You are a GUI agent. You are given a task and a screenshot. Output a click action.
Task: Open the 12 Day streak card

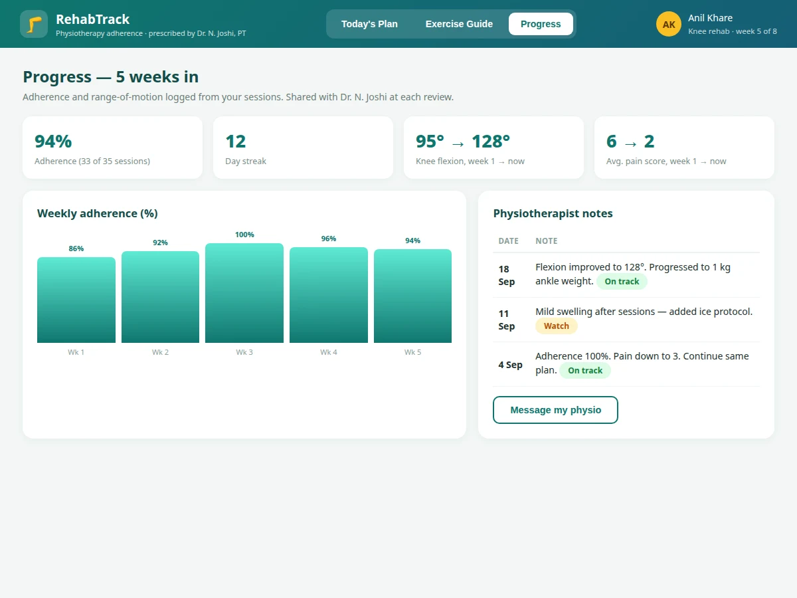point(303,148)
